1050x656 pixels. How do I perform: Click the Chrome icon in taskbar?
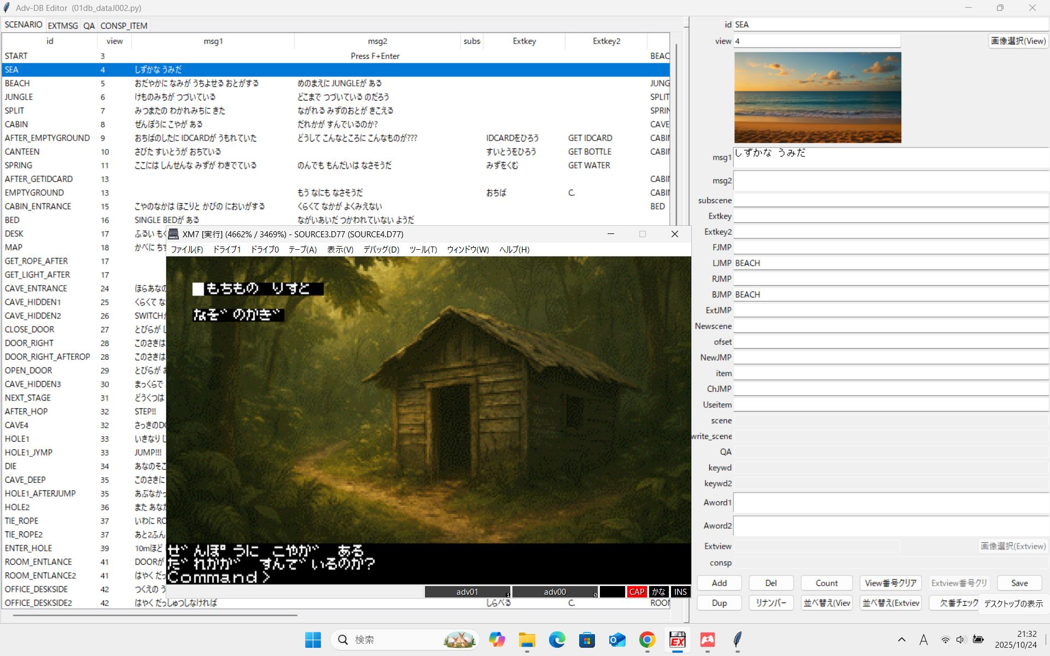pos(647,640)
